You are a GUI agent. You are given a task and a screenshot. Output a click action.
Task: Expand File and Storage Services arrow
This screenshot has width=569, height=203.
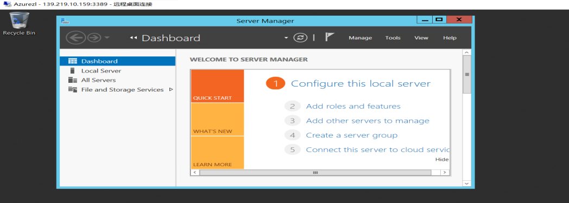171,89
